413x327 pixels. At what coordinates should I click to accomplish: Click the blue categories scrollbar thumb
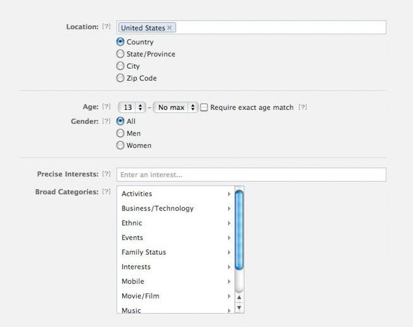[239, 229]
